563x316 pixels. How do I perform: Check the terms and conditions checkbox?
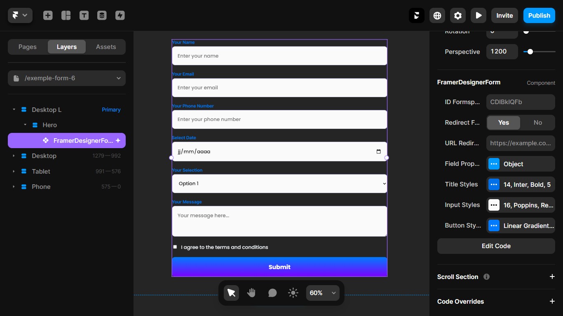[x=175, y=247]
